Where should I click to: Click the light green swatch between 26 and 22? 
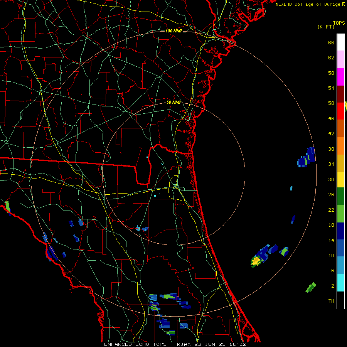click(x=340, y=214)
